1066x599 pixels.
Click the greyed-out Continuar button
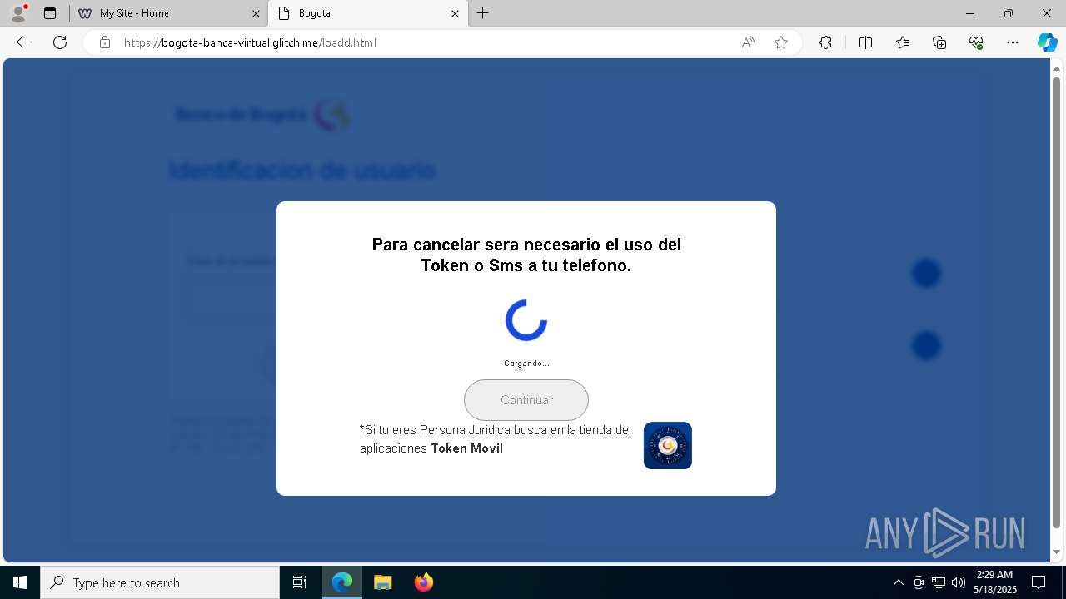click(x=526, y=400)
